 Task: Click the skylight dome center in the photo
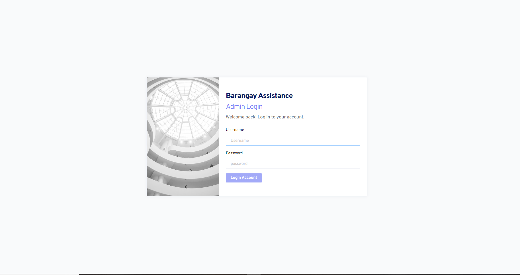pyautogui.click(x=185, y=108)
